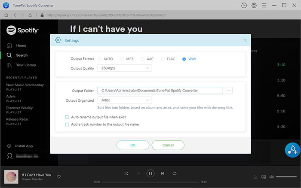Screen dimensions: 301x188
Task: Close the Settings dialog
Action: tap(245, 40)
